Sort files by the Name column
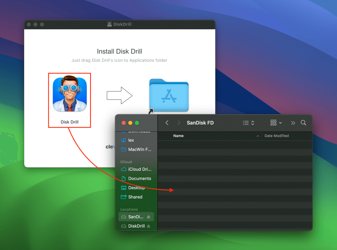 coord(178,136)
